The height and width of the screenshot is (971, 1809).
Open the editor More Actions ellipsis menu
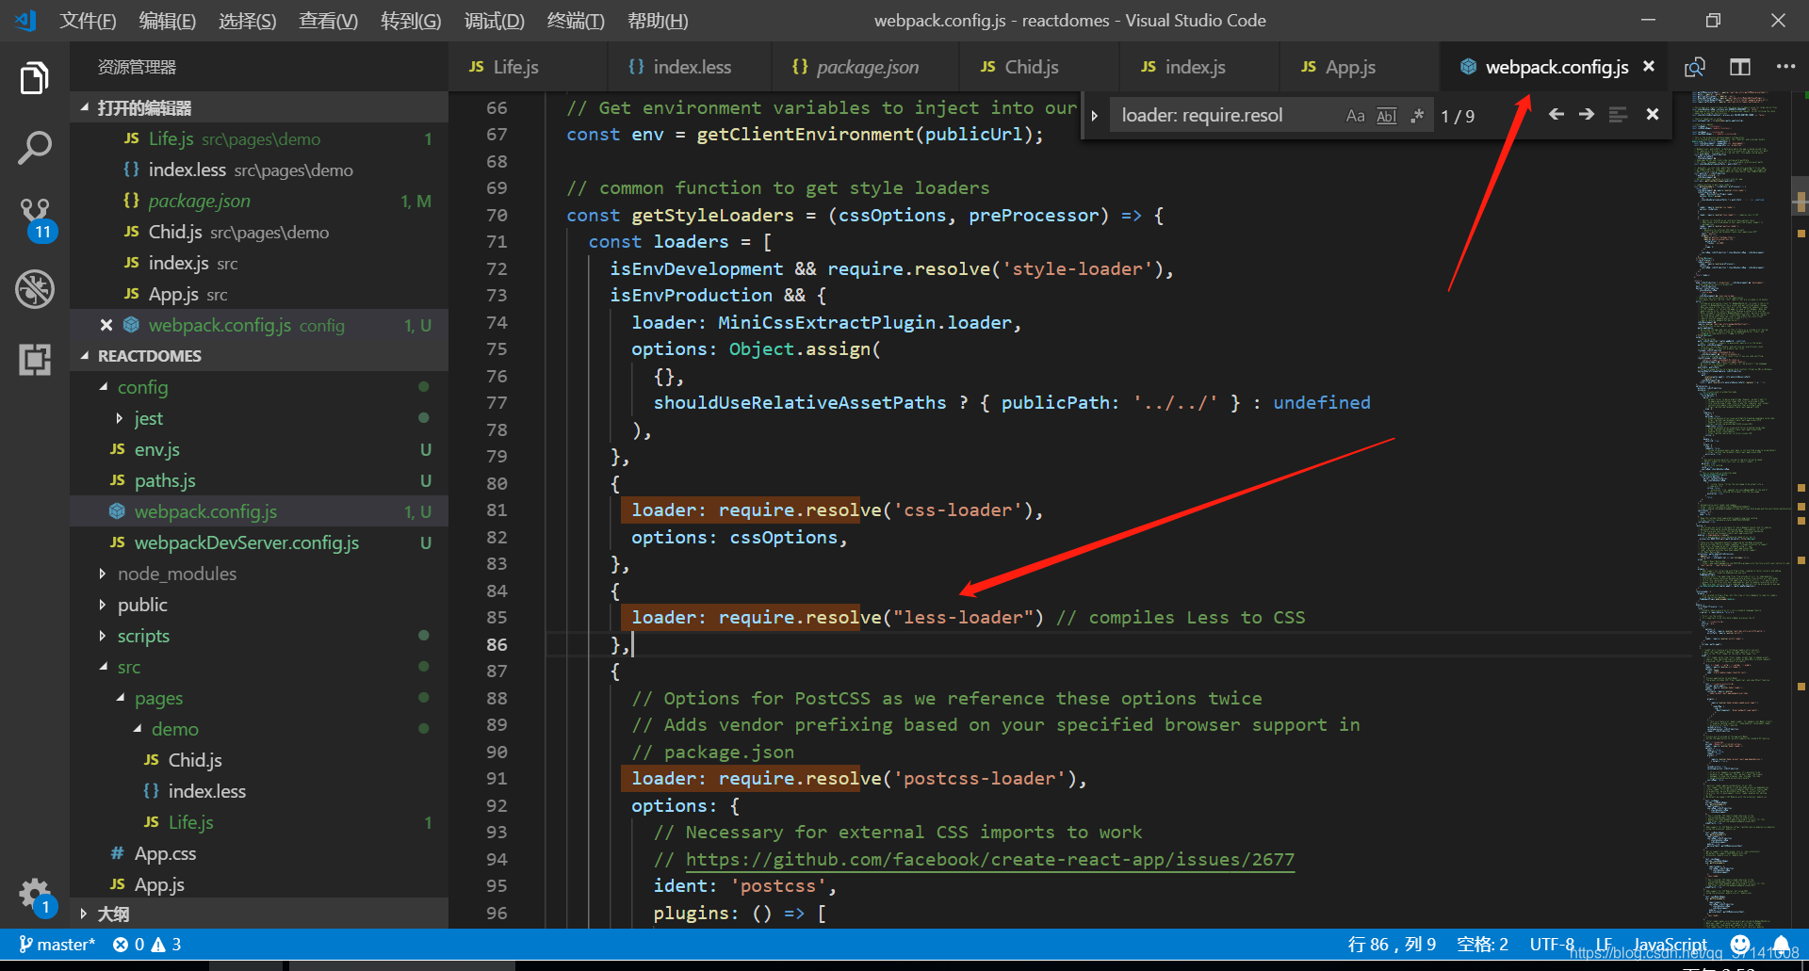[1785, 67]
